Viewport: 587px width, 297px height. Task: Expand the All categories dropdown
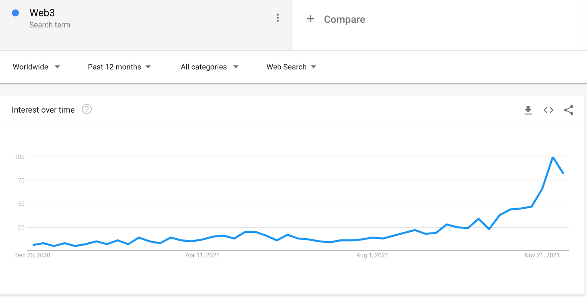209,67
